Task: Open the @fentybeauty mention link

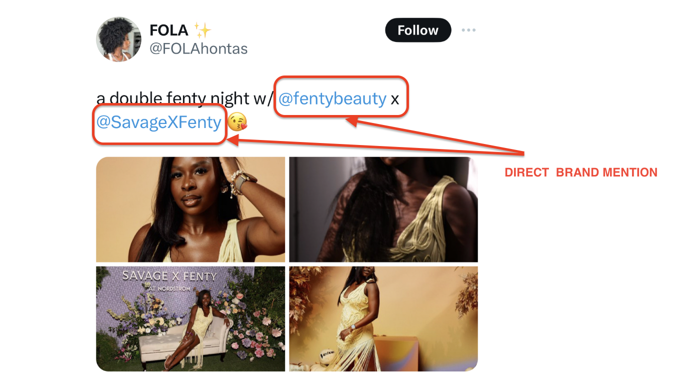Action: coord(332,98)
